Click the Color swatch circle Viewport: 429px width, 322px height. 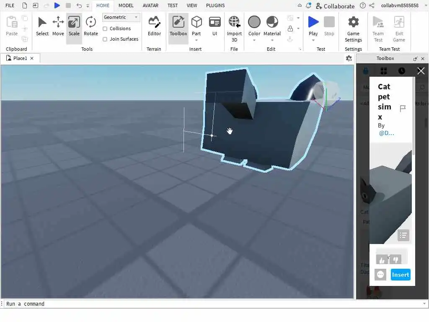[254, 22]
